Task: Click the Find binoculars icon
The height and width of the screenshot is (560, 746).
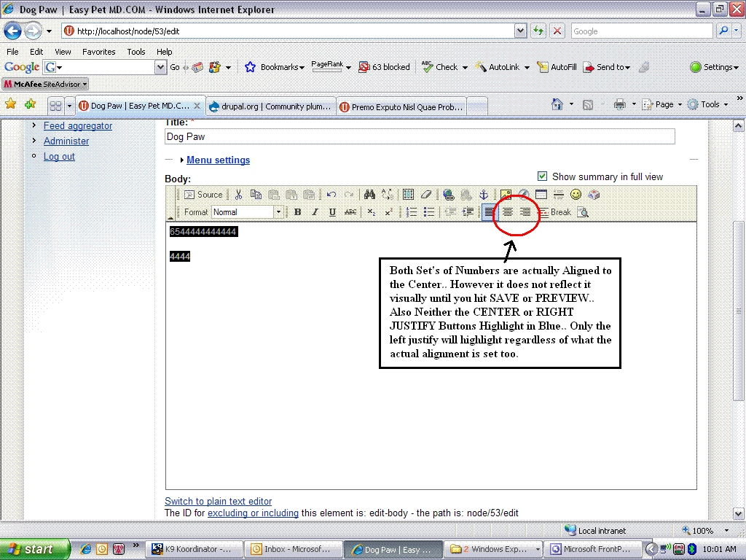Action: pyautogui.click(x=369, y=195)
